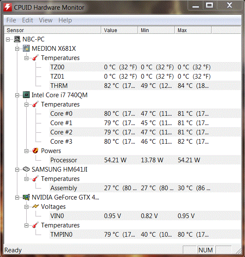Image resolution: width=245 pixels, height=257 pixels.
Task: Collapse the Intel Core i7 740QM node
Action: pyautogui.click(x=17, y=95)
